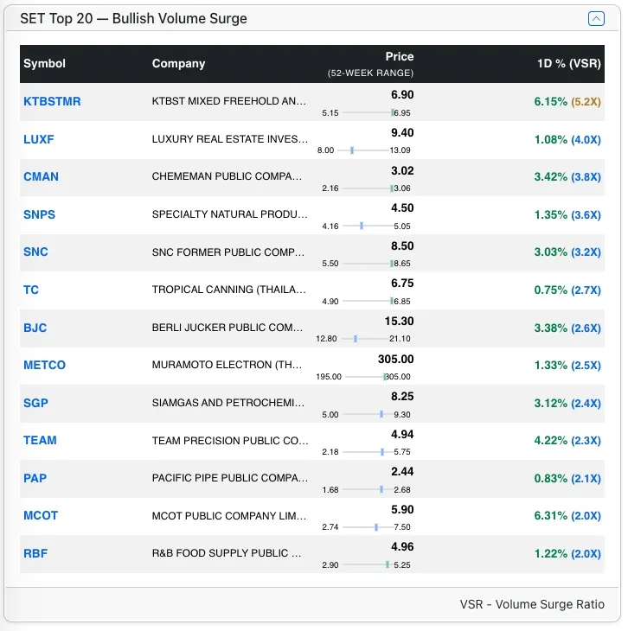This screenshot has width=628, height=631.
Task: Click the 0.83% (2.1X) value
Action: tap(567, 479)
